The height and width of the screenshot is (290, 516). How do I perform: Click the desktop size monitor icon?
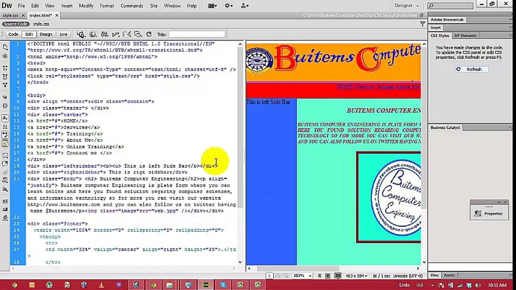tap(338, 276)
